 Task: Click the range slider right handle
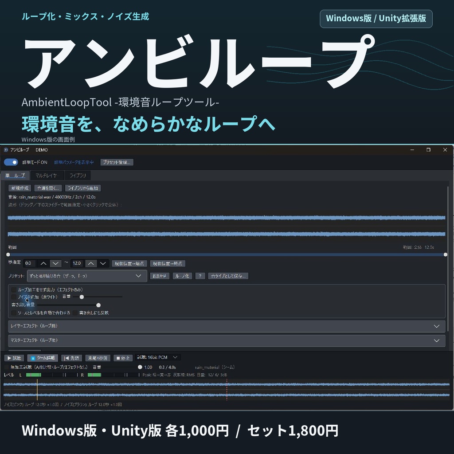[445, 254]
